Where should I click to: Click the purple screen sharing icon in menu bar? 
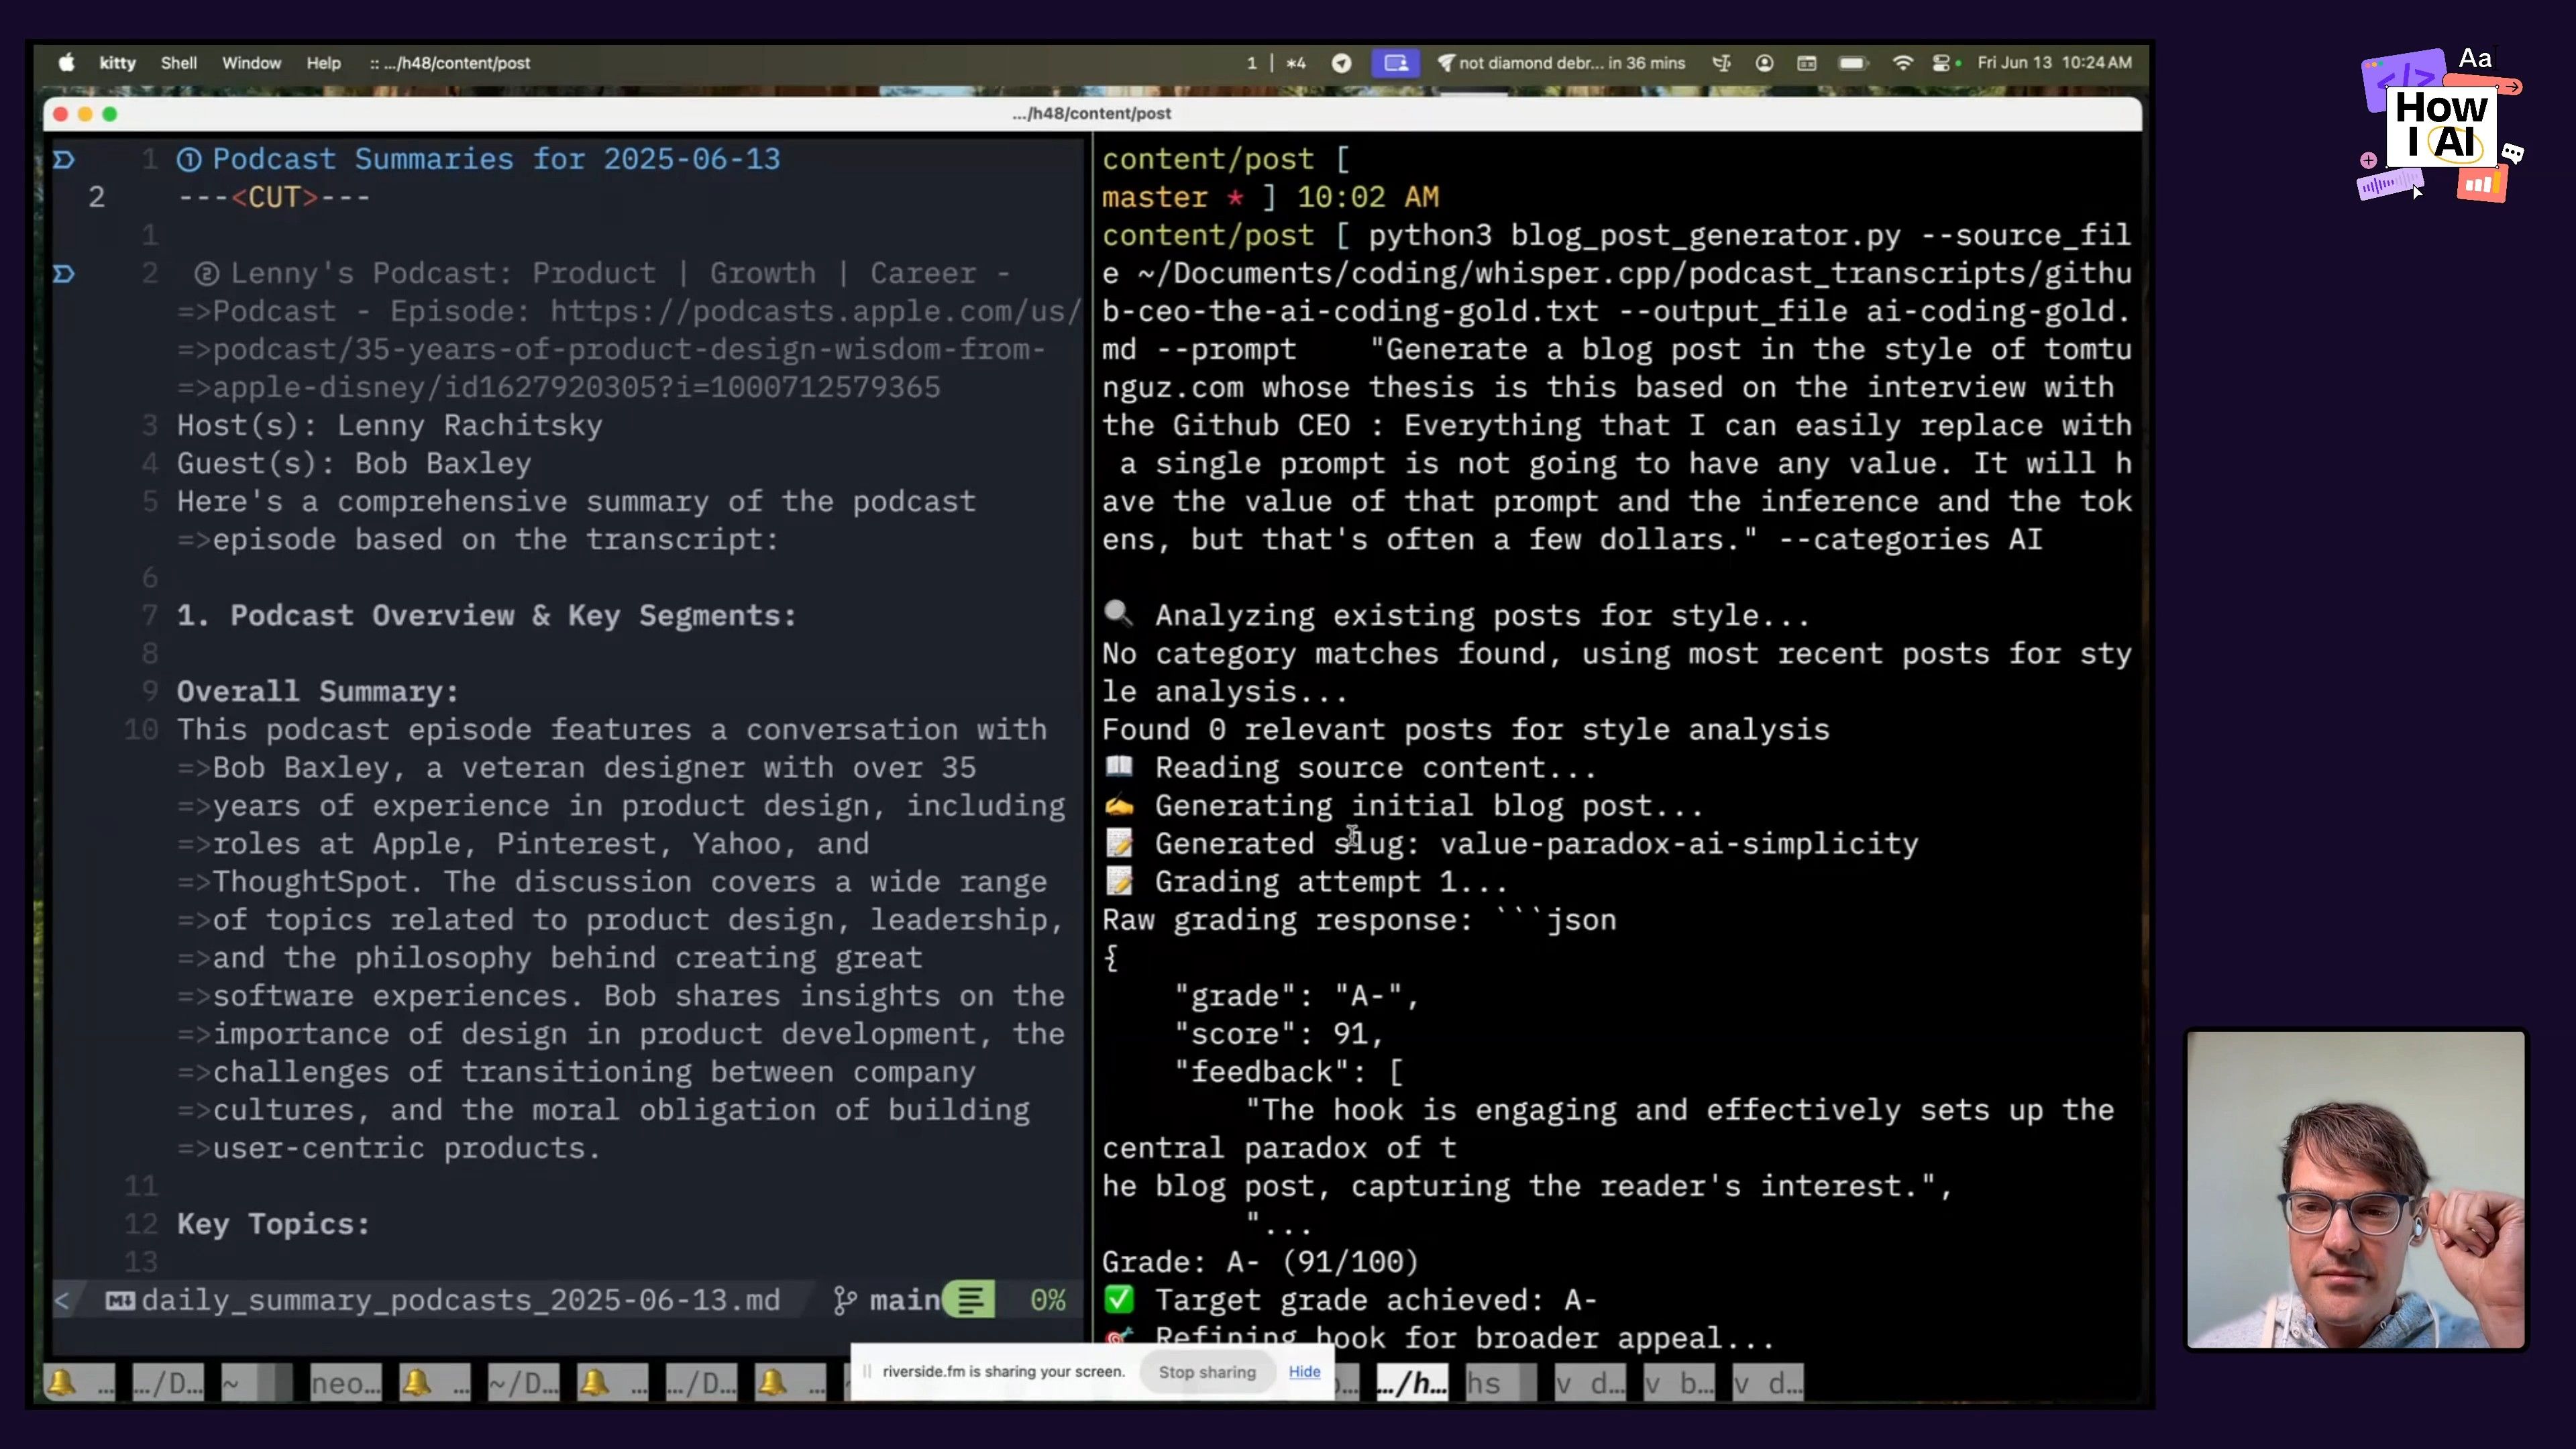(x=1396, y=63)
